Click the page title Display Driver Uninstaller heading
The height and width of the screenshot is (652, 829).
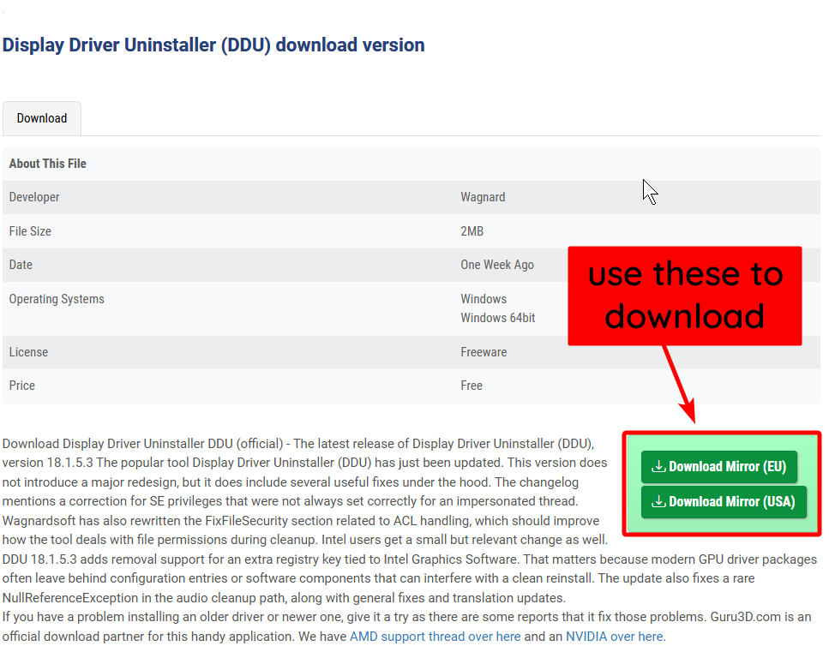(213, 45)
